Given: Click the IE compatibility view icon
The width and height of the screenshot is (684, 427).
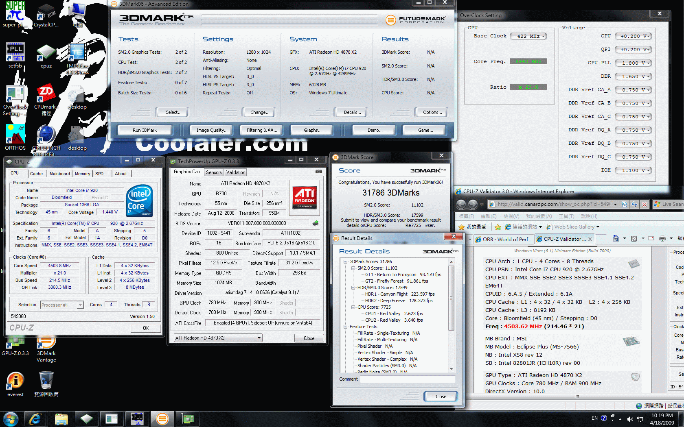Looking at the screenshot, I should [624, 204].
